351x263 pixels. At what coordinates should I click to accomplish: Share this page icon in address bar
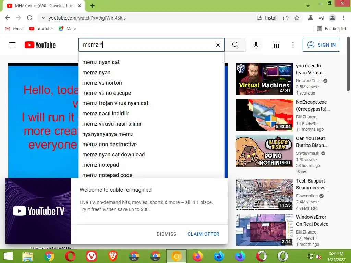(x=286, y=18)
